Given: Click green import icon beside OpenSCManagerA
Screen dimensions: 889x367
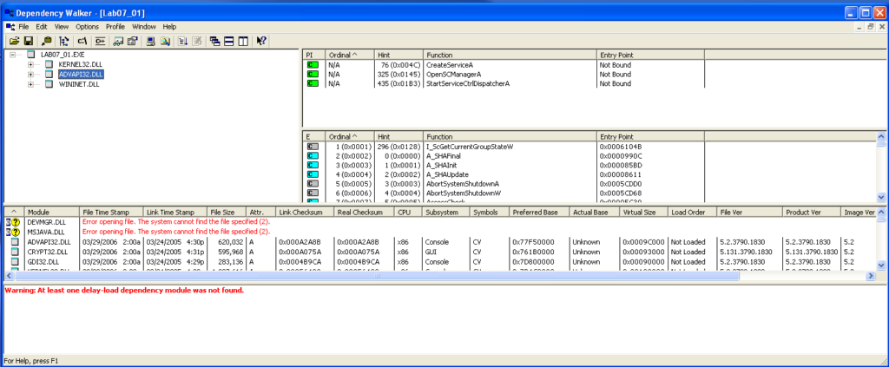Looking at the screenshot, I should 312,75.
